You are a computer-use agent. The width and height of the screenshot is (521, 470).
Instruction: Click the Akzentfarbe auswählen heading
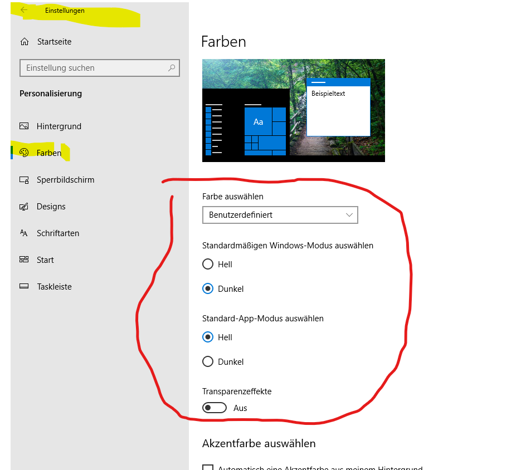(259, 443)
